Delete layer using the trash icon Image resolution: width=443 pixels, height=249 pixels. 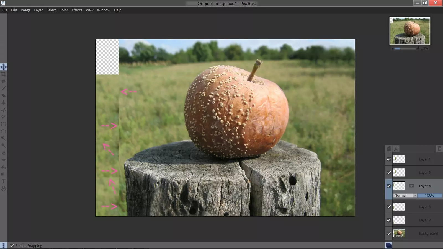(439, 149)
